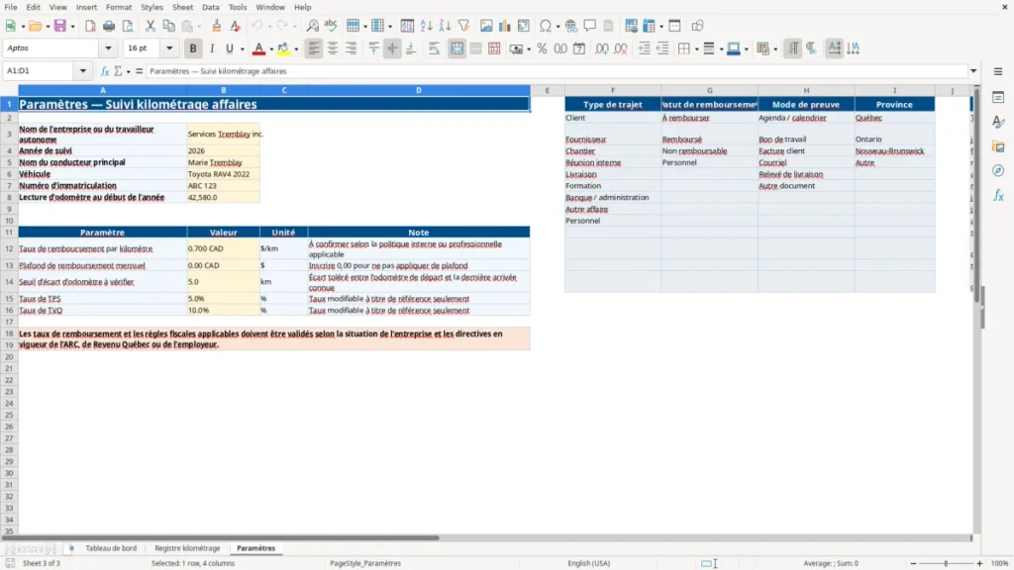Format the cells as percent

tap(542, 48)
